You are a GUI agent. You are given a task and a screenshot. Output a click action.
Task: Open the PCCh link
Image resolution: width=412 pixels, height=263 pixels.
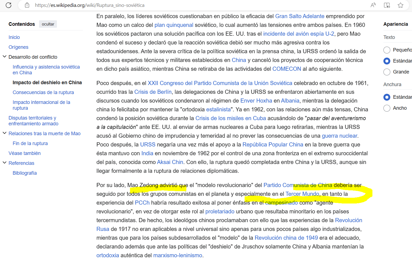click(142, 203)
